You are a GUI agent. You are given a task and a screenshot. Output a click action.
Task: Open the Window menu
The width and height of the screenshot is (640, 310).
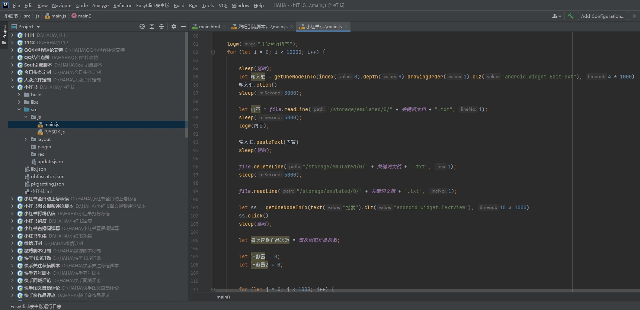240,5
